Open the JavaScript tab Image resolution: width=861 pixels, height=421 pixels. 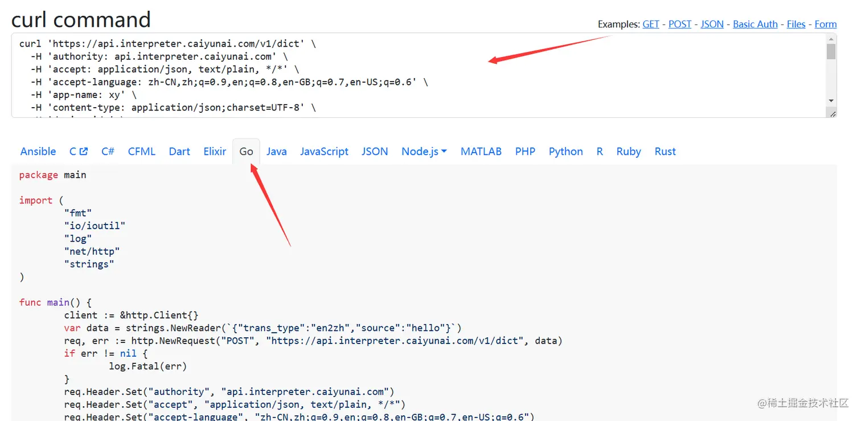[324, 152]
